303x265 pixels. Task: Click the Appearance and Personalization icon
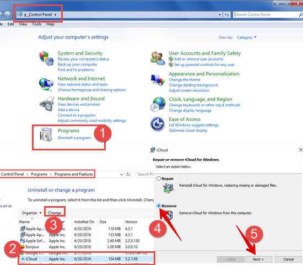coord(158,80)
